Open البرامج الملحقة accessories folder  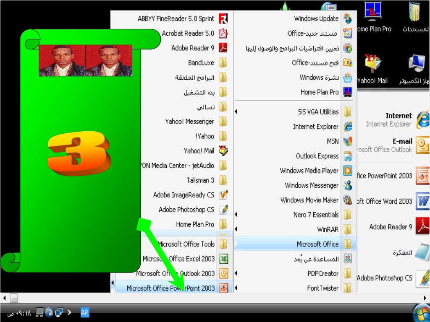[x=201, y=78]
